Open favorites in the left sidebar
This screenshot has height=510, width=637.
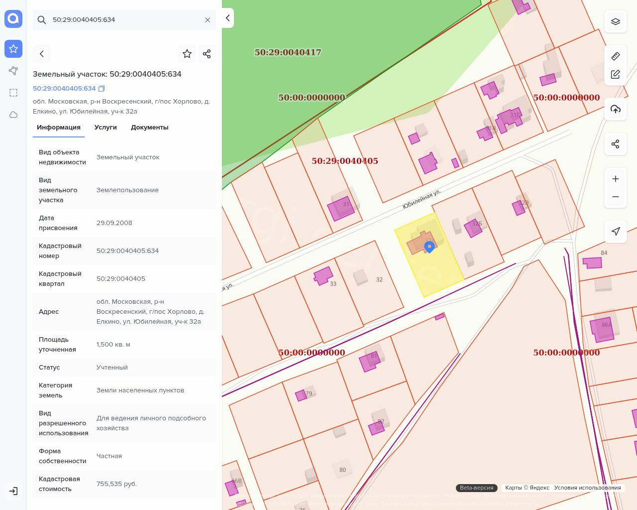click(13, 49)
